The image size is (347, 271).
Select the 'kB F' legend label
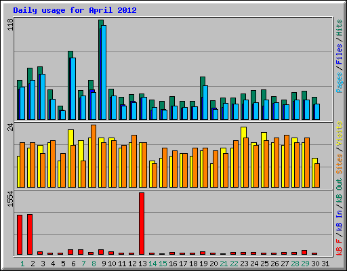click(x=340, y=247)
